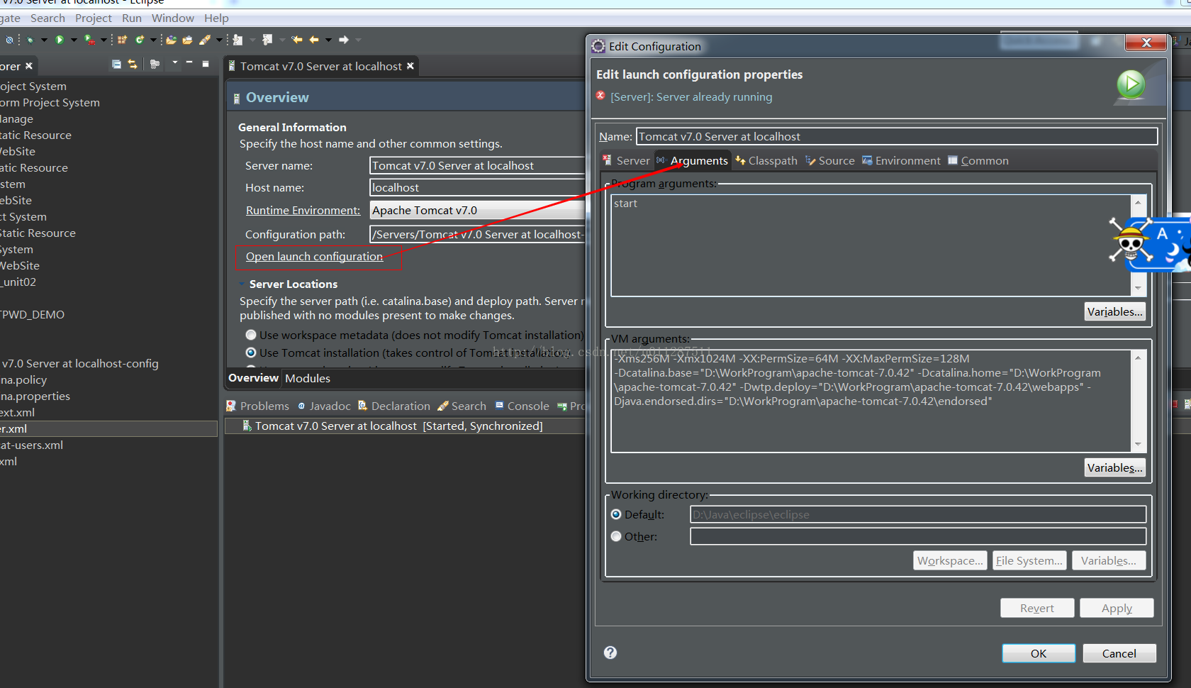Open the Back navigation history dropdown
The image size is (1191, 688).
(x=328, y=40)
